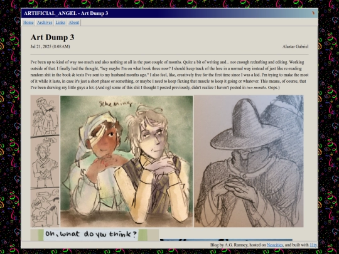Open the pencil sketch of hatted figure
Screen dimensions: 339x254
click(249, 161)
